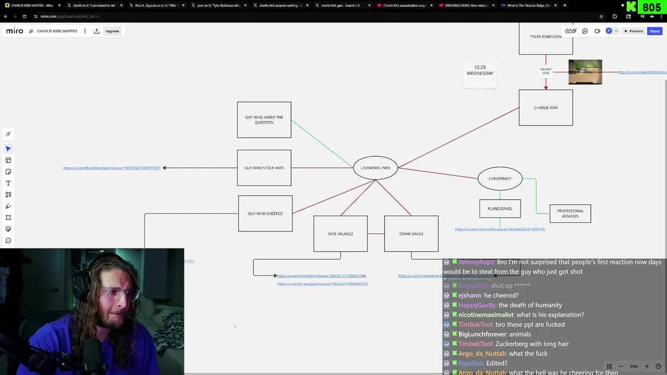The height and width of the screenshot is (375, 667).
Task: Open the board options three-dot menu
Action: (x=84, y=31)
